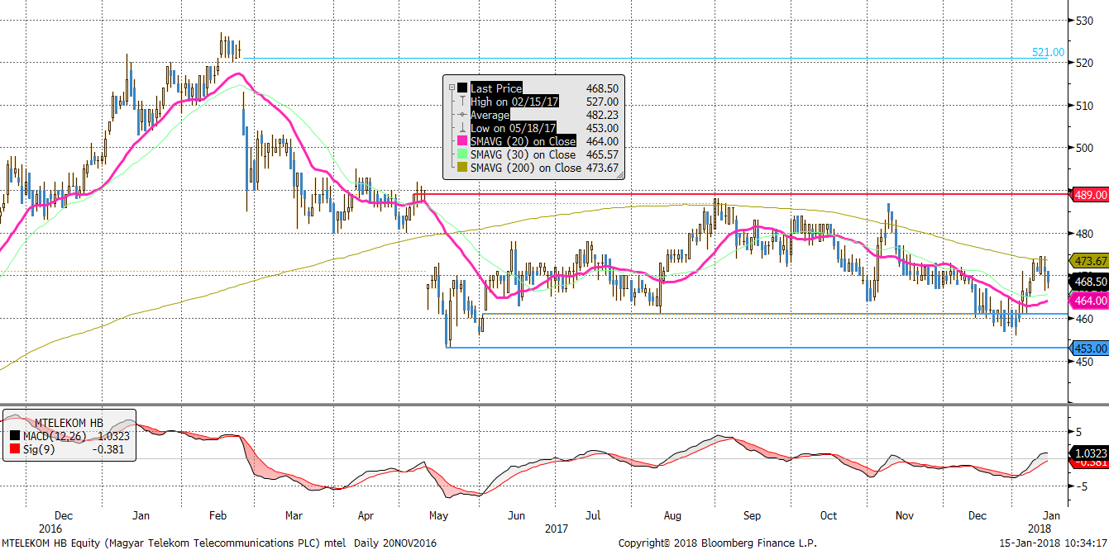Collapse the price legend tree box
This screenshot has height=550, width=1109.
click(452, 88)
